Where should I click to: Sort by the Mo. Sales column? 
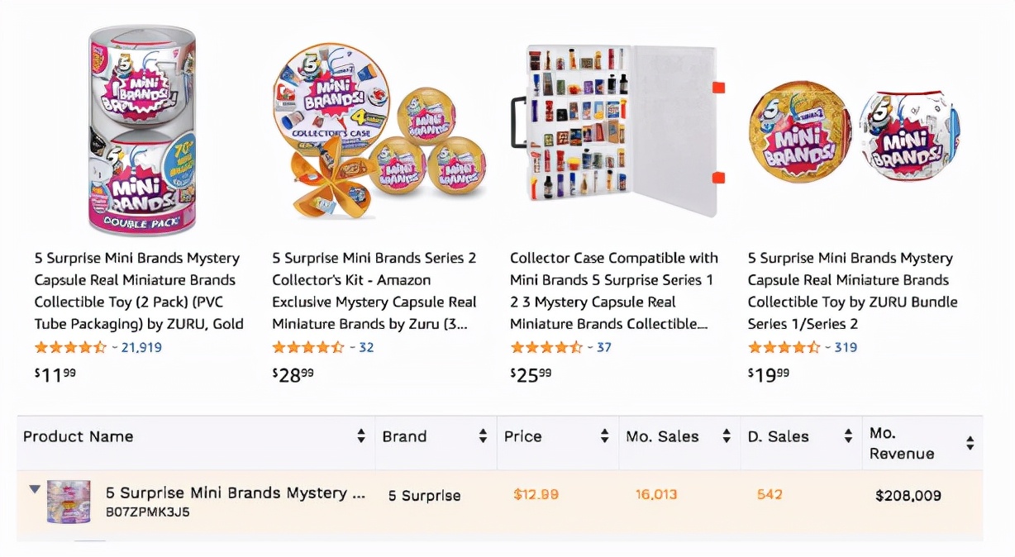coord(726,437)
